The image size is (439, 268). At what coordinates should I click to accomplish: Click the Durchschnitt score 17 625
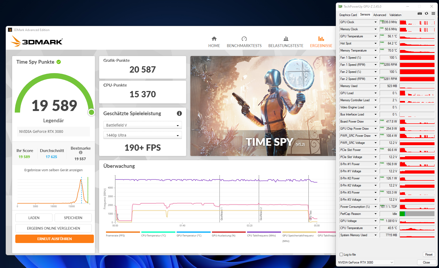(x=51, y=157)
